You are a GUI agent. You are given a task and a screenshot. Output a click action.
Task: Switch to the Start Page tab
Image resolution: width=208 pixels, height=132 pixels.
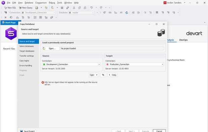point(10,22)
